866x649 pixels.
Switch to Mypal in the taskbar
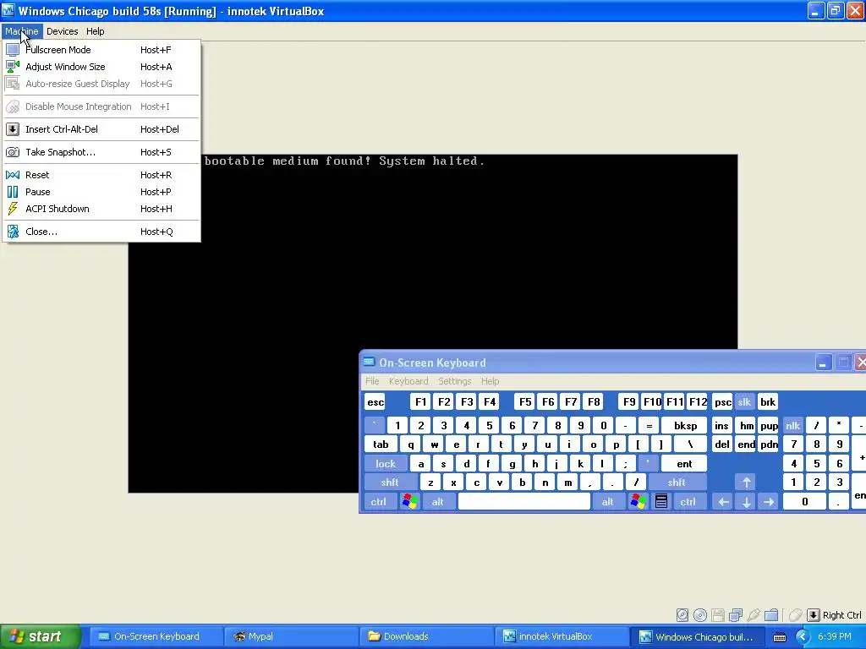click(292, 637)
